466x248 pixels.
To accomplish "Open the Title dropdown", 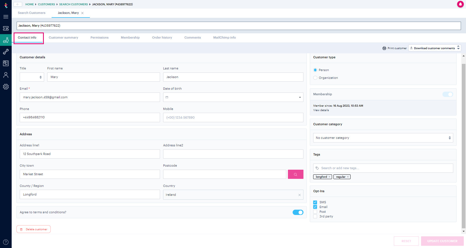I will tap(32, 77).
